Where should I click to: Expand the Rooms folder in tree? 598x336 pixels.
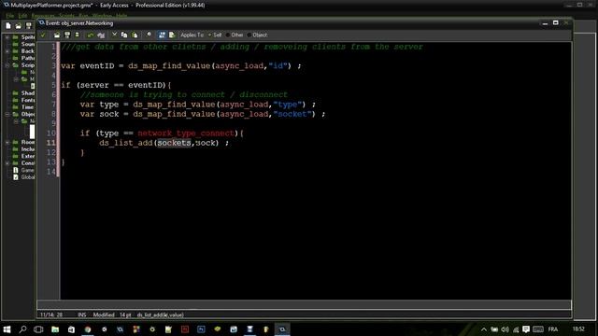click(x=7, y=142)
